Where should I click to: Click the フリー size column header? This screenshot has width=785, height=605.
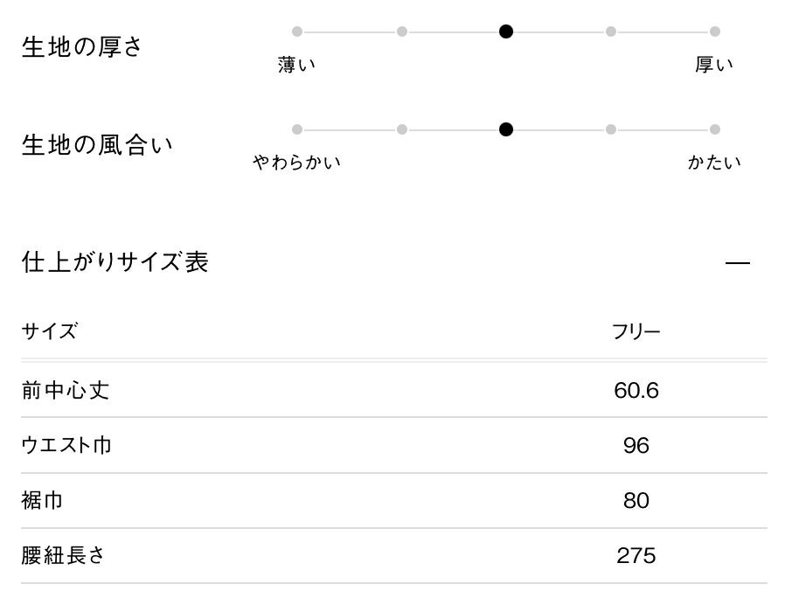click(636, 332)
